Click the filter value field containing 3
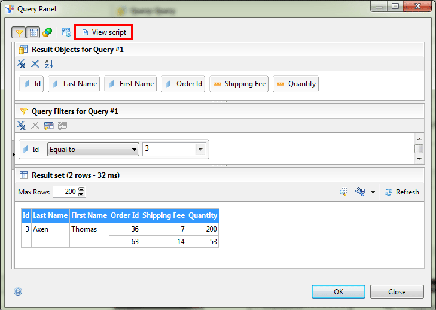Viewport: 436px width, 310px height. click(170, 149)
